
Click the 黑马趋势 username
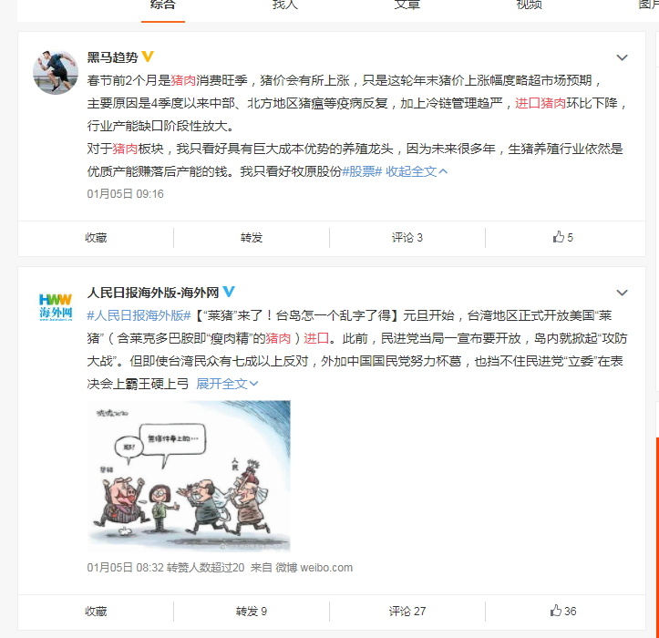point(112,57)
